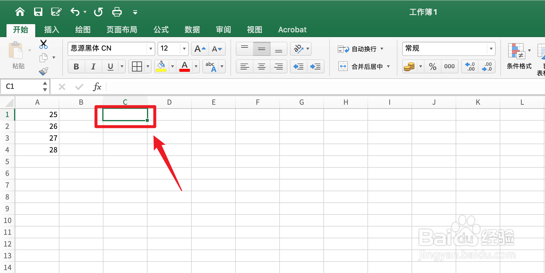Expand fill color options arrow

click(x=173, y=66)
